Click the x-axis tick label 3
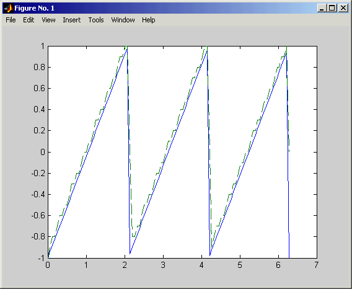This screenshot has height=289, width=352. (x=163, y=265)
